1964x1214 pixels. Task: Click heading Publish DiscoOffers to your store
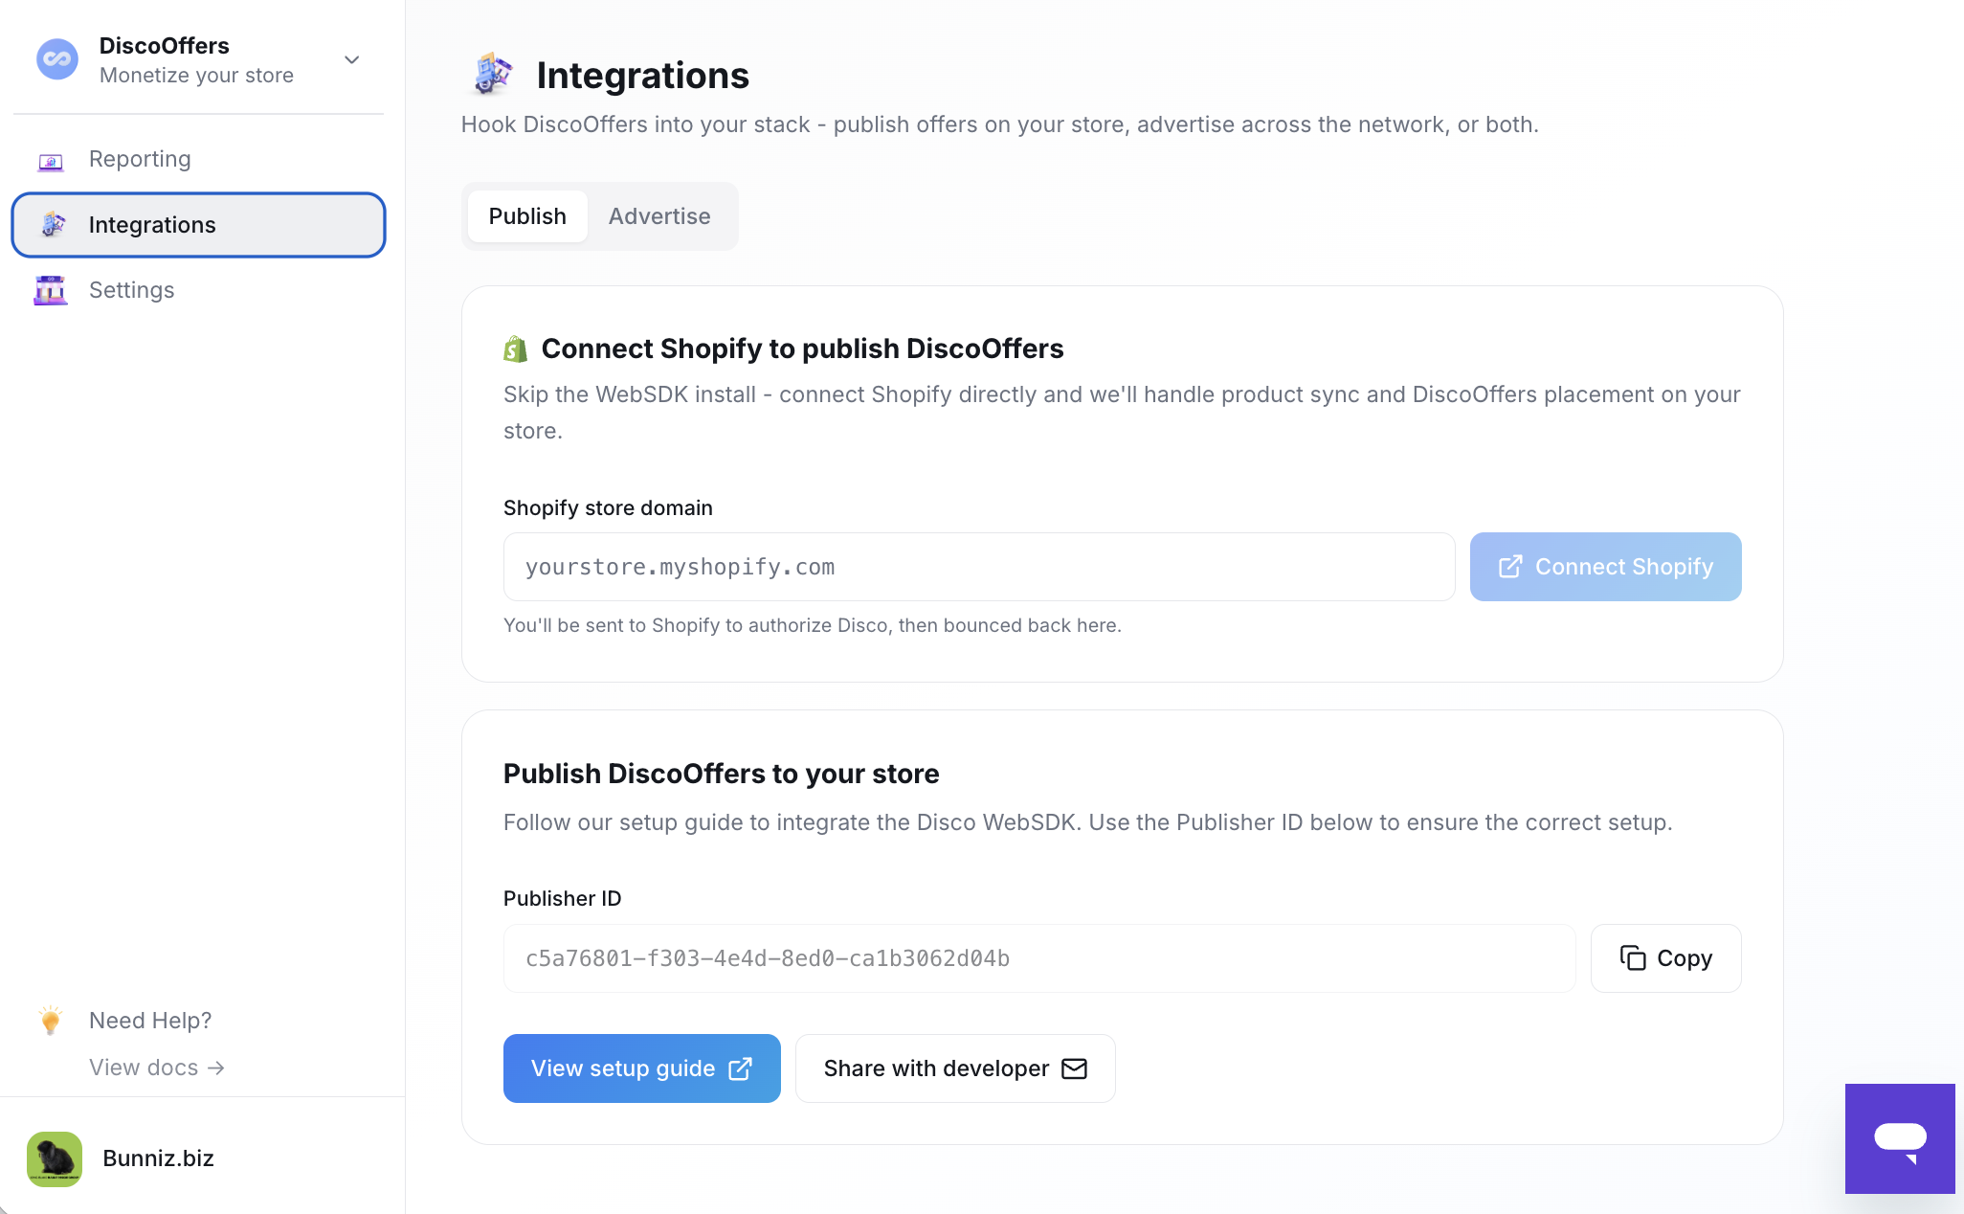[722, 774]
